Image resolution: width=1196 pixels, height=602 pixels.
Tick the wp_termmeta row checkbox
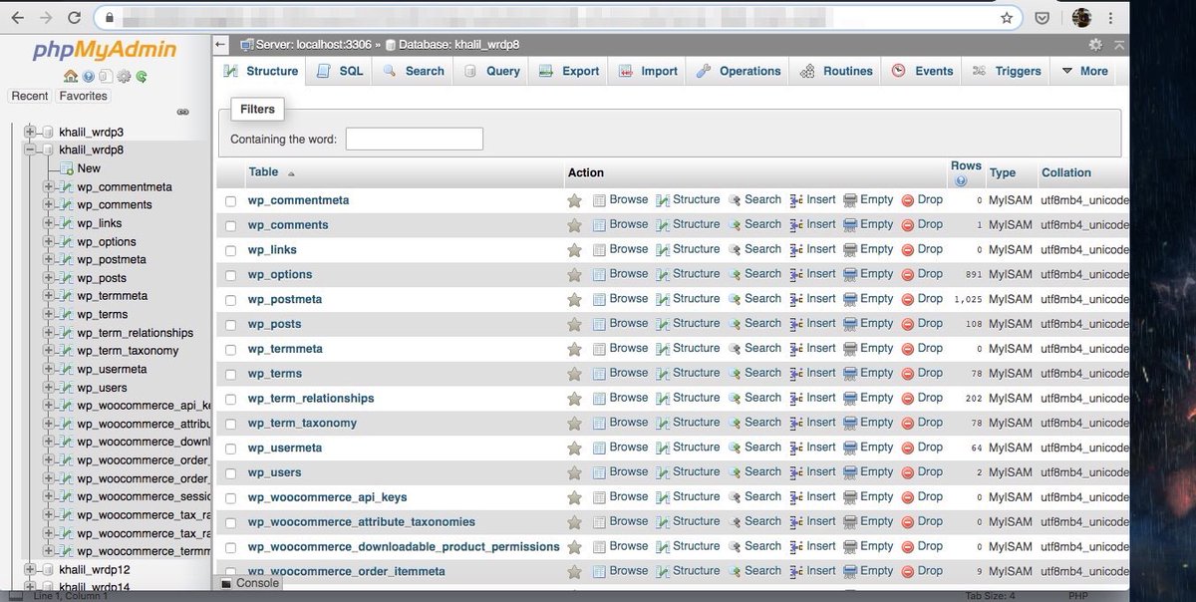point(231,350)
